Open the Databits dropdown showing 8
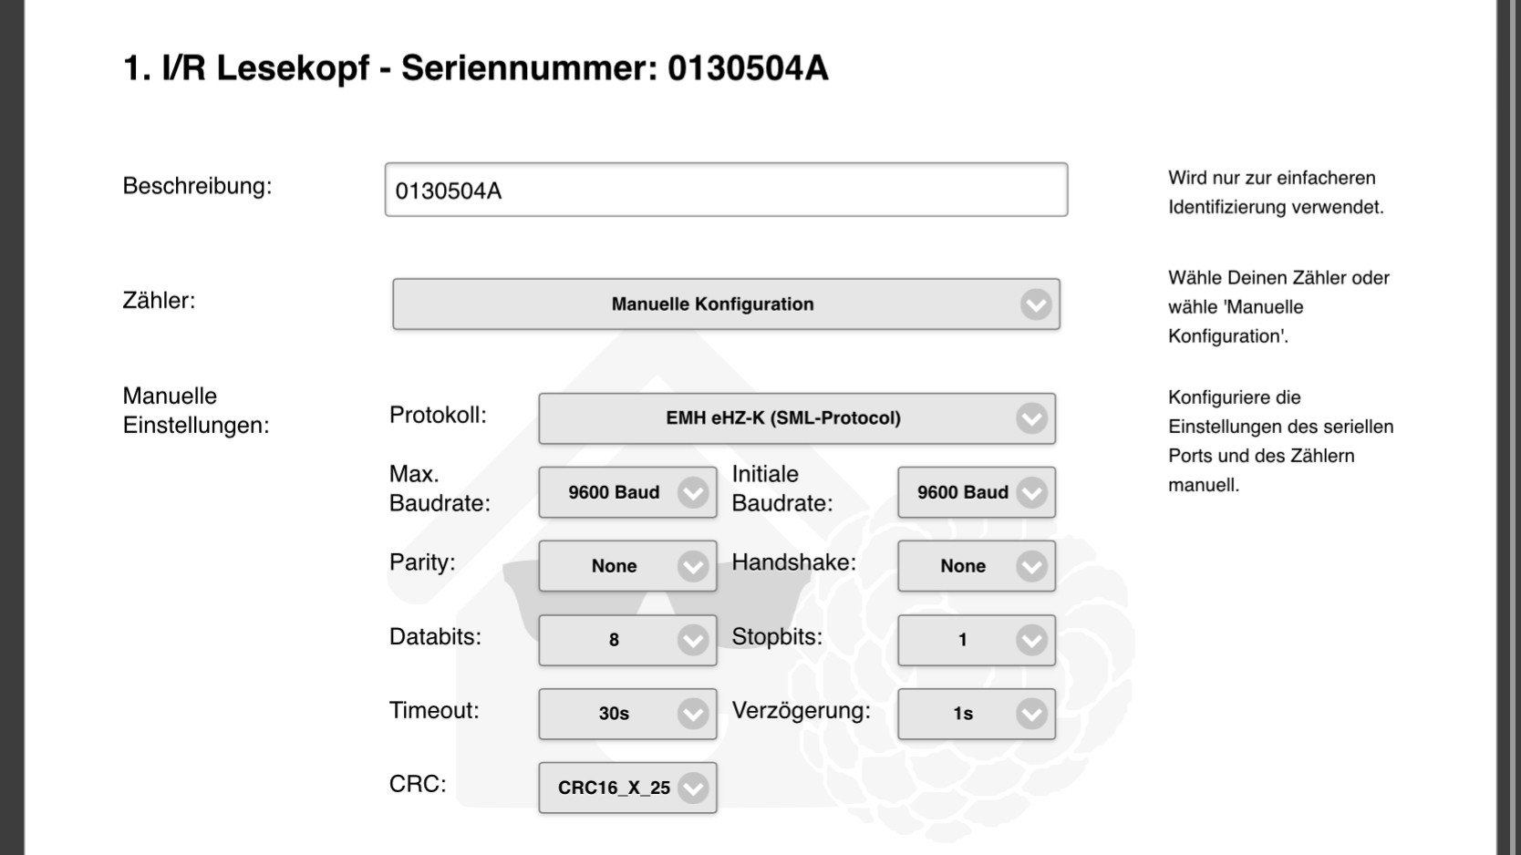This screenshot has width=1521, height=855. point(627,640)
